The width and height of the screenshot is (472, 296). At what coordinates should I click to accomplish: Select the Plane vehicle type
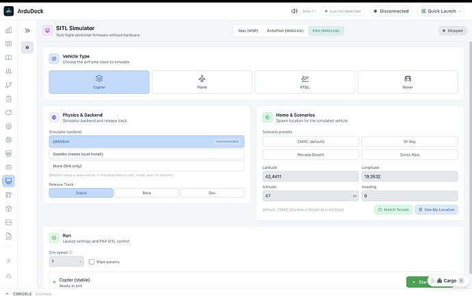tap(202, 82)
